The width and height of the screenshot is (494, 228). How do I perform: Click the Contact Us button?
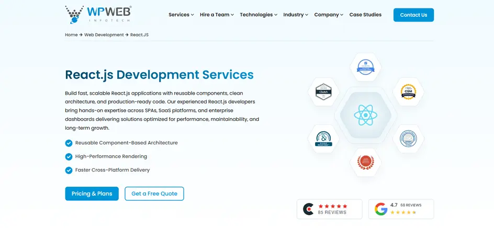413,15
